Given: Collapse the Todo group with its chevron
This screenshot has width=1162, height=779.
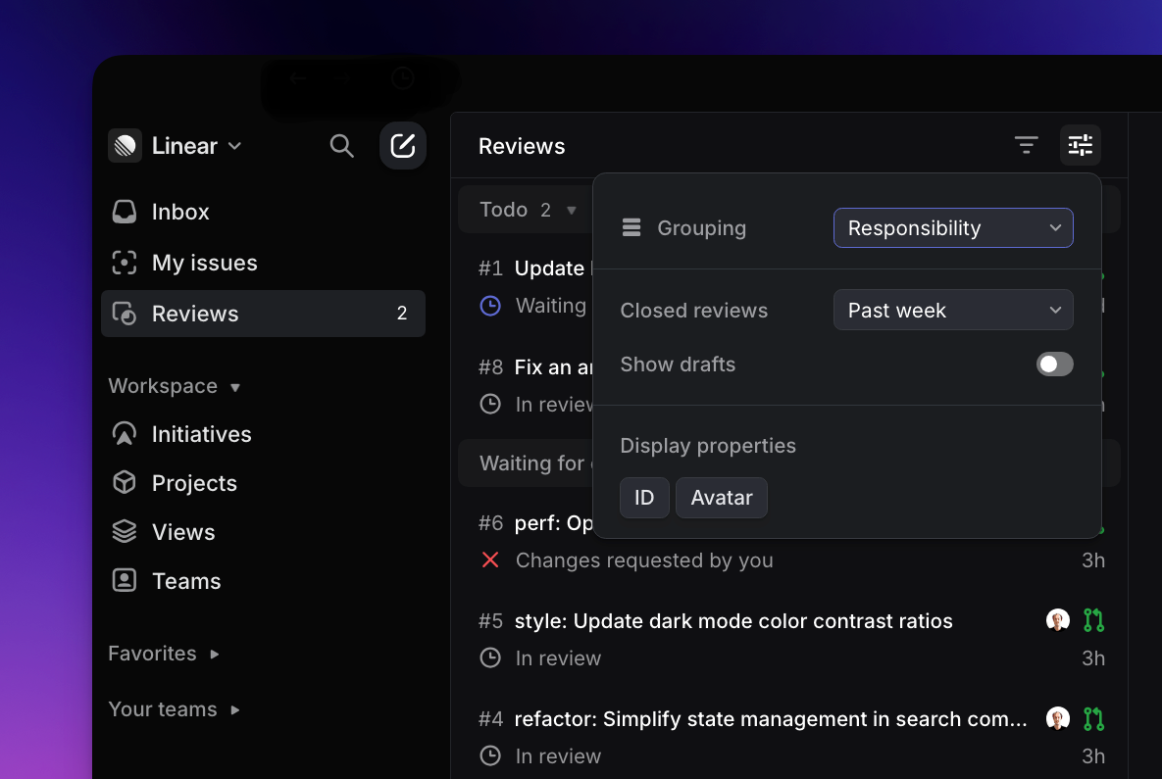Looking at the screenshot, I should [x=572, y=209].
